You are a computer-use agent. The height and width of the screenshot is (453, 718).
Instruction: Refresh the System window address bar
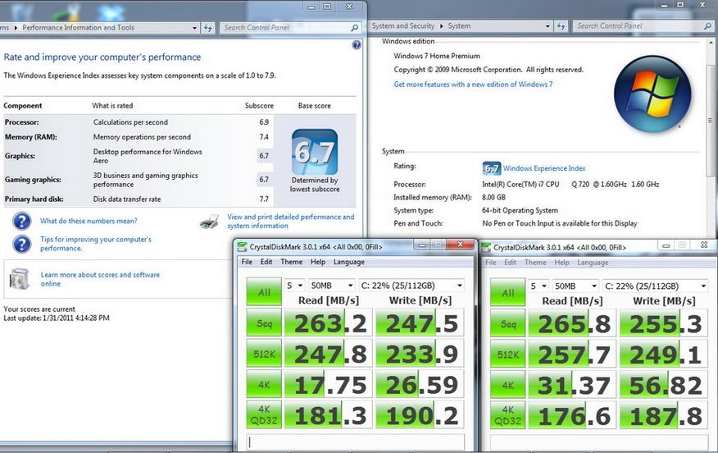pos(561,26)
